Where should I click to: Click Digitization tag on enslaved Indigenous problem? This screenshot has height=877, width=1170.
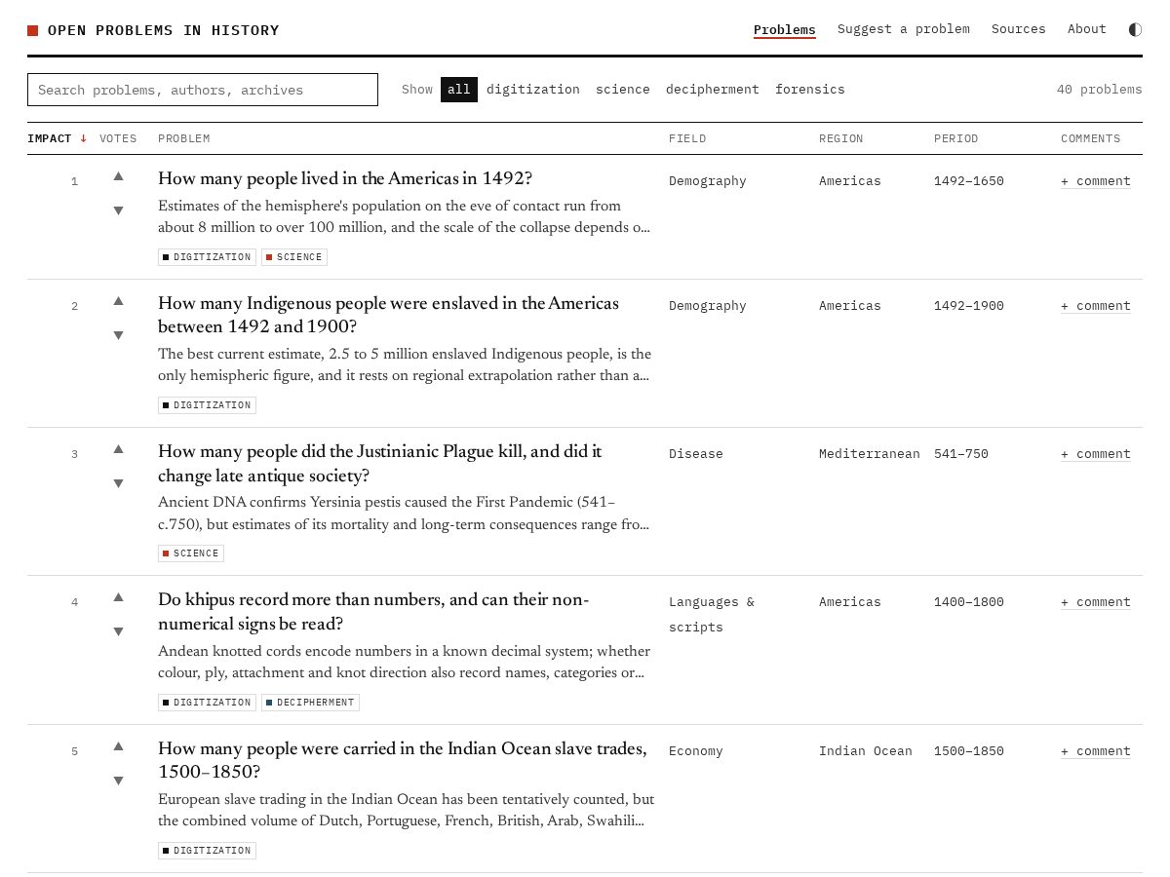(x=207, y=405)
